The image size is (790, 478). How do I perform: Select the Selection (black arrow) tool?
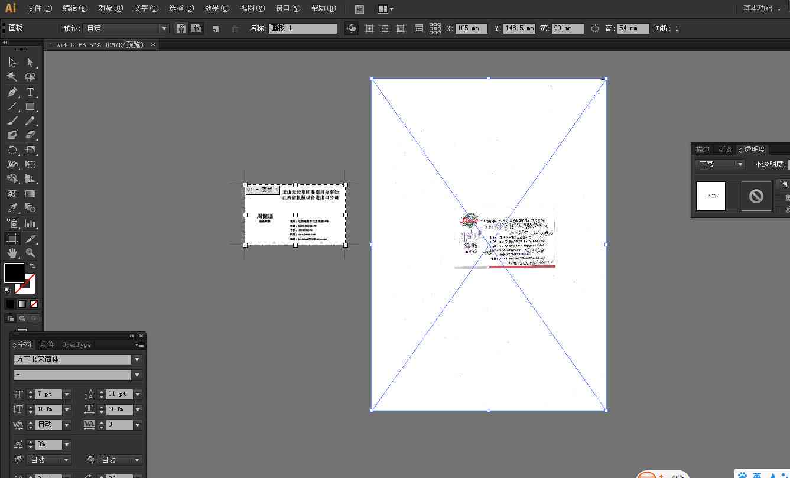tap(12, 63)
